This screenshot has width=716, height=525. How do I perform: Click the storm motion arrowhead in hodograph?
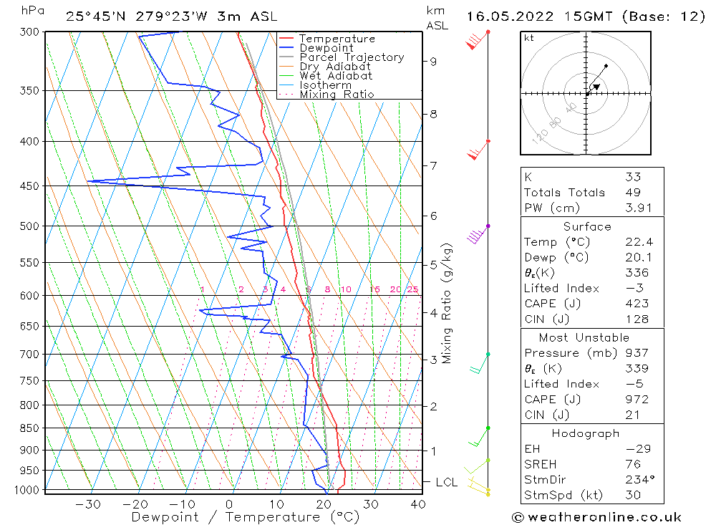tap(596, 87)
